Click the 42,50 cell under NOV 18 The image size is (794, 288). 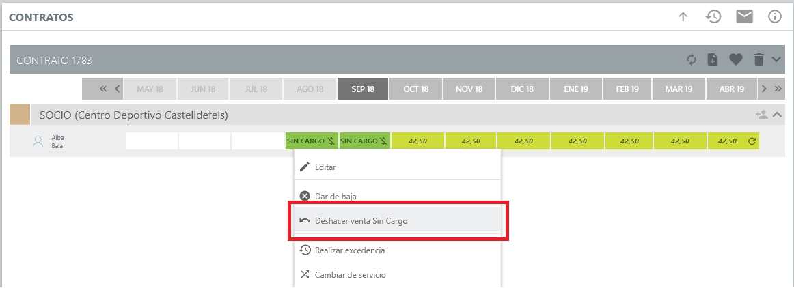(x=471, y=141)
